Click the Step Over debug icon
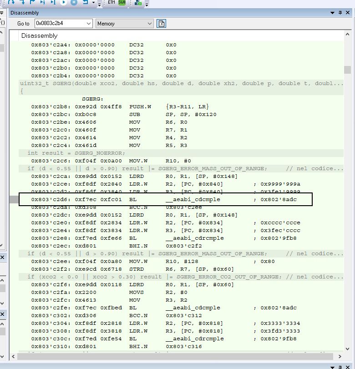The width and height of the screenshot is (355, 369). [x=11, y=2]
